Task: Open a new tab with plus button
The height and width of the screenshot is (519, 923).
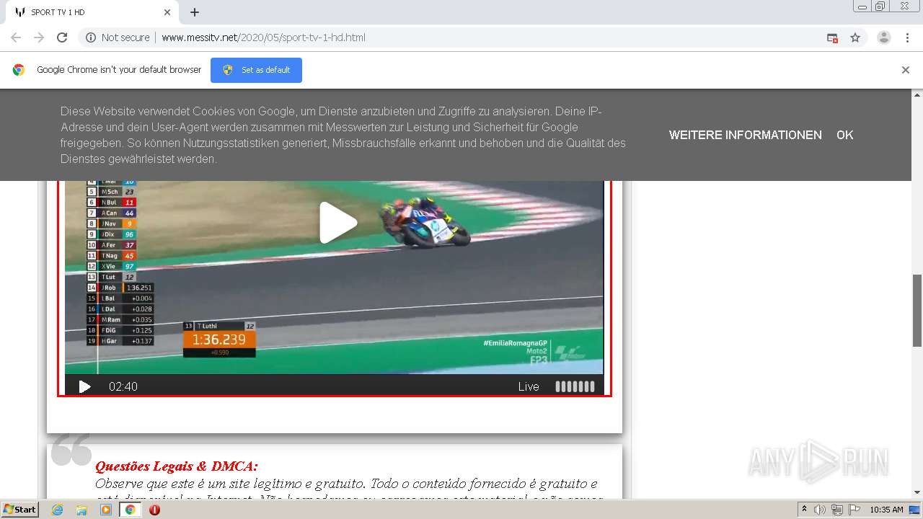Action: pos(195,12)
